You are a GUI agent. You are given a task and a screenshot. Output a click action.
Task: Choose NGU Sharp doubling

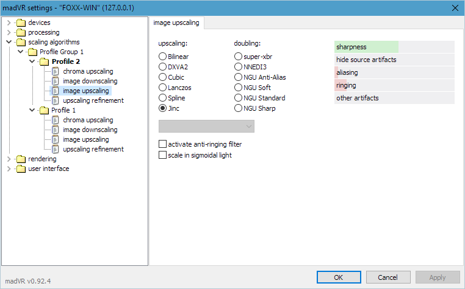pos(238,108)
